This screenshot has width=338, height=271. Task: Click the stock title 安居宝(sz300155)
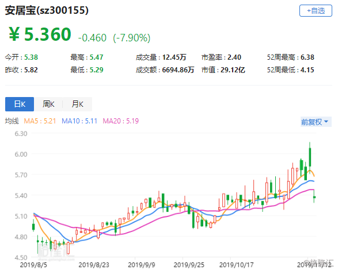coord(47,10)
